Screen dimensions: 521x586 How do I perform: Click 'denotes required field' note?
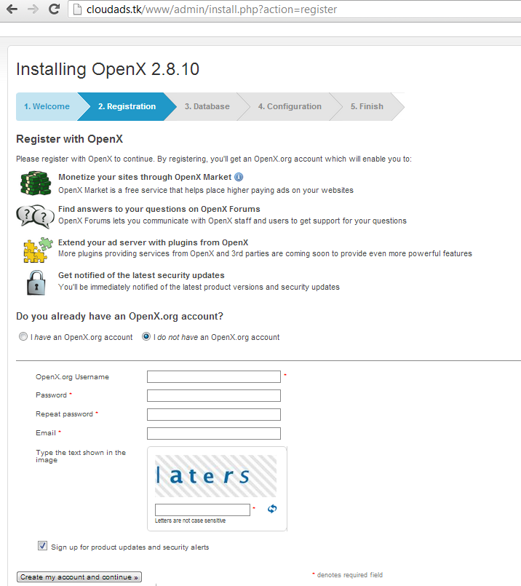point(350,575)
